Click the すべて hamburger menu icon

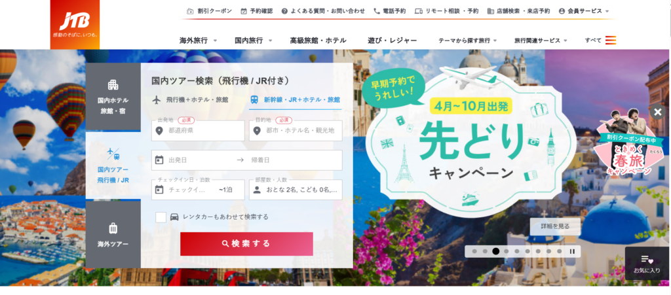click(x=611, y=41)
